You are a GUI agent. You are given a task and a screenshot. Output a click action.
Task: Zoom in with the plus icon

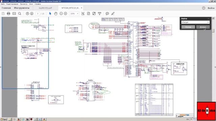click(65, 13)
